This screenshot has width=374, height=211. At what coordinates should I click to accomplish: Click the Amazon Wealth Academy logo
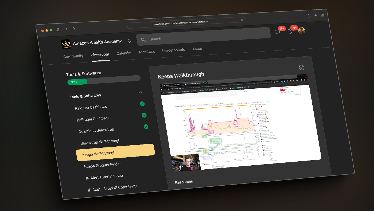pos(66,44)
